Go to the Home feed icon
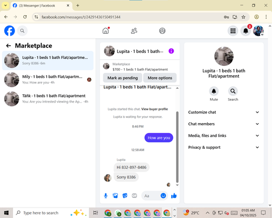The image size is (272, 218). tap(106, 31)
